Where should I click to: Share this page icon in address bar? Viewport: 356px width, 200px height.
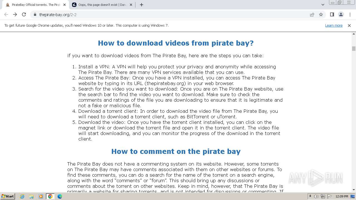(x=312, y=14)
